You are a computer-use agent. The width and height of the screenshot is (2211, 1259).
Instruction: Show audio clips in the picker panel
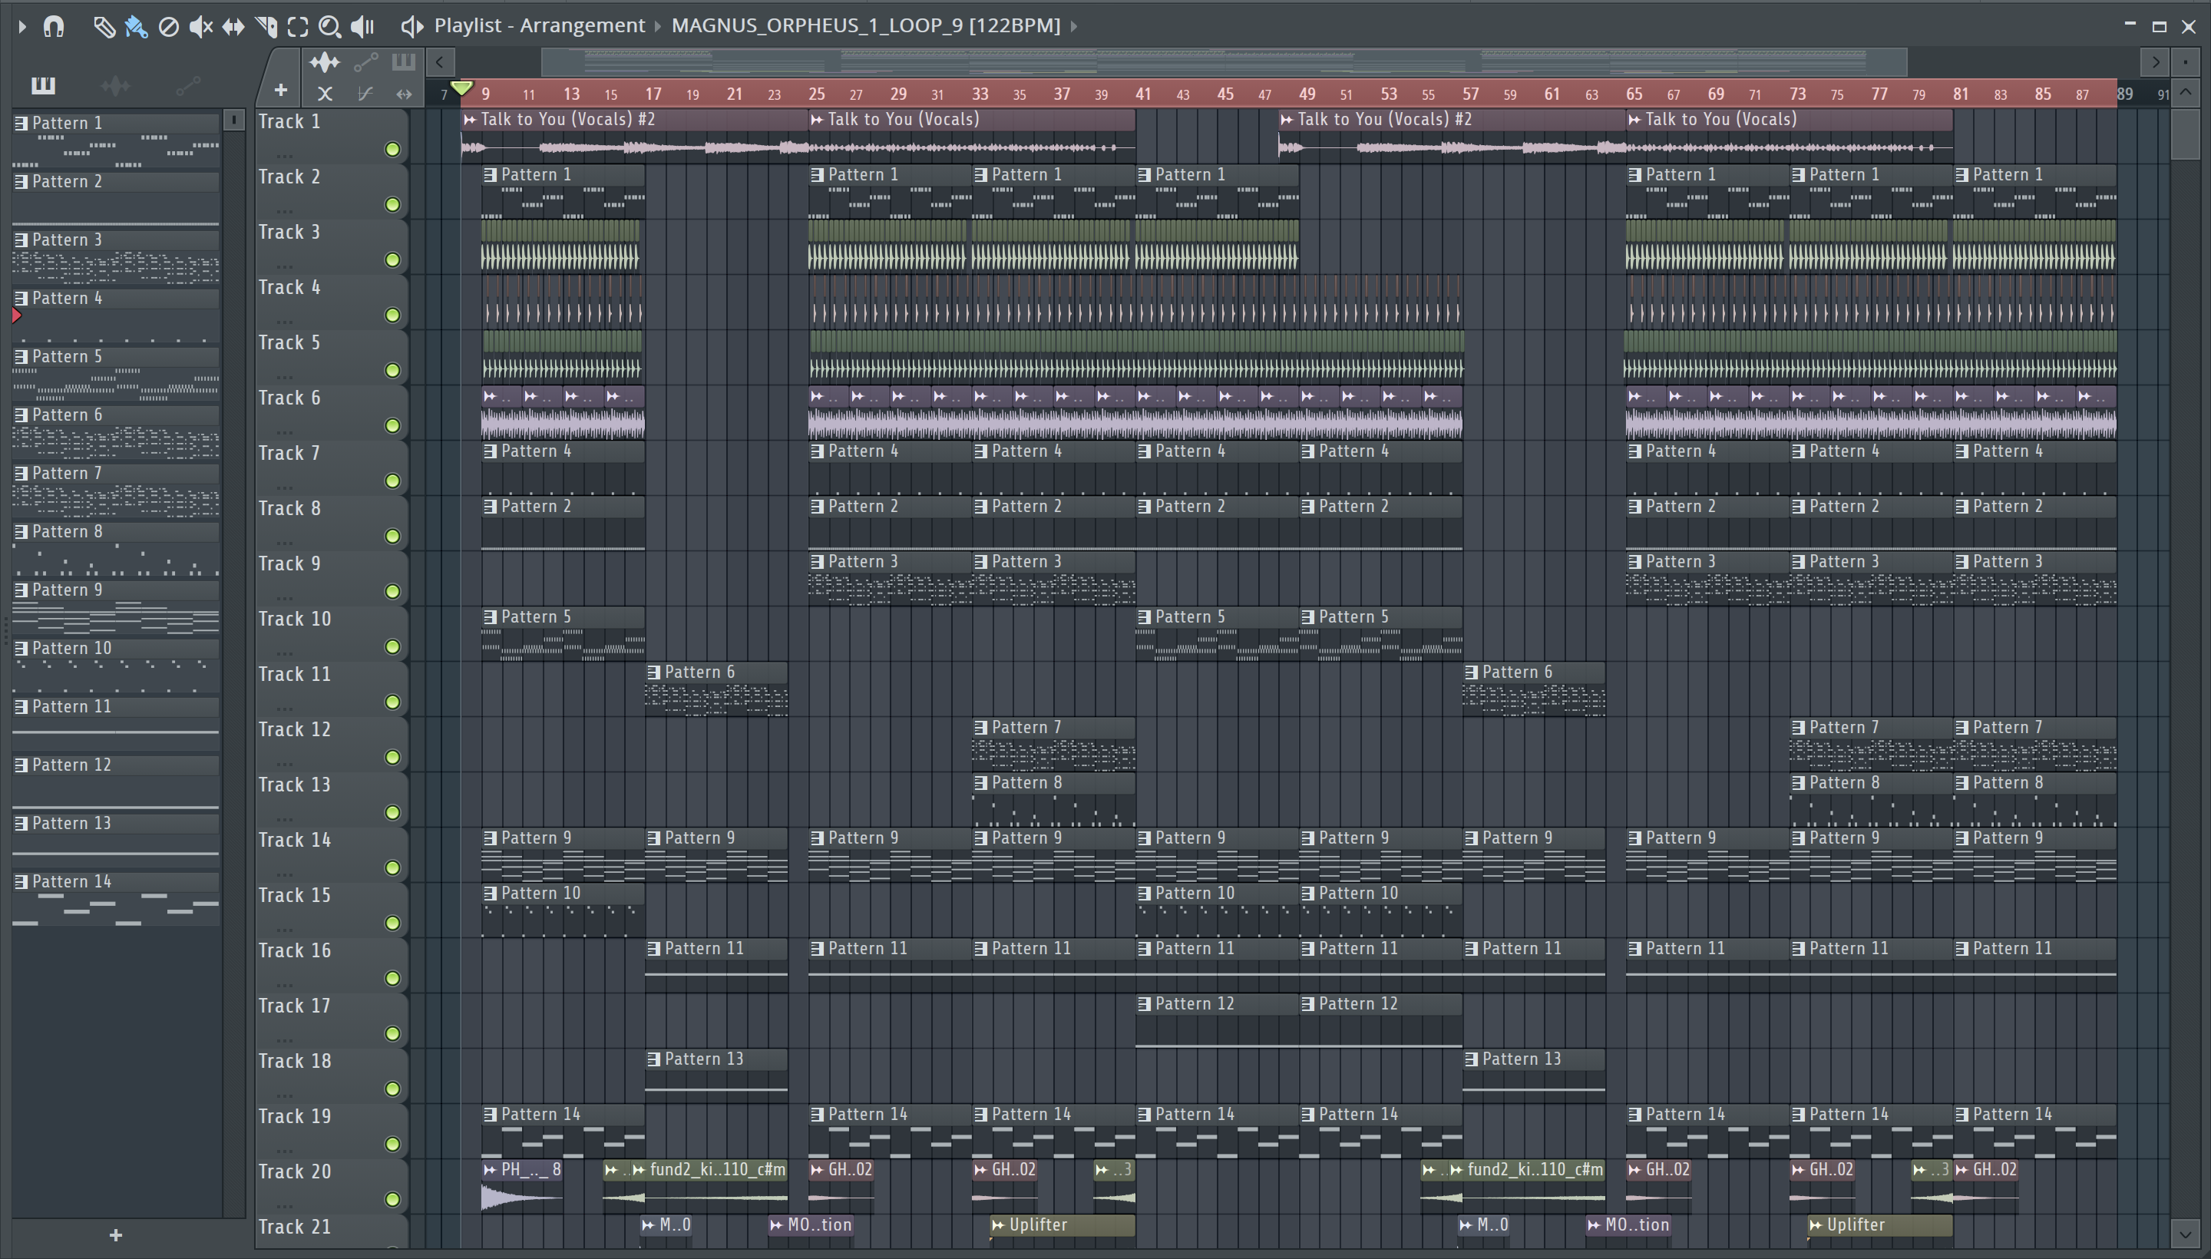click(115, 84)
